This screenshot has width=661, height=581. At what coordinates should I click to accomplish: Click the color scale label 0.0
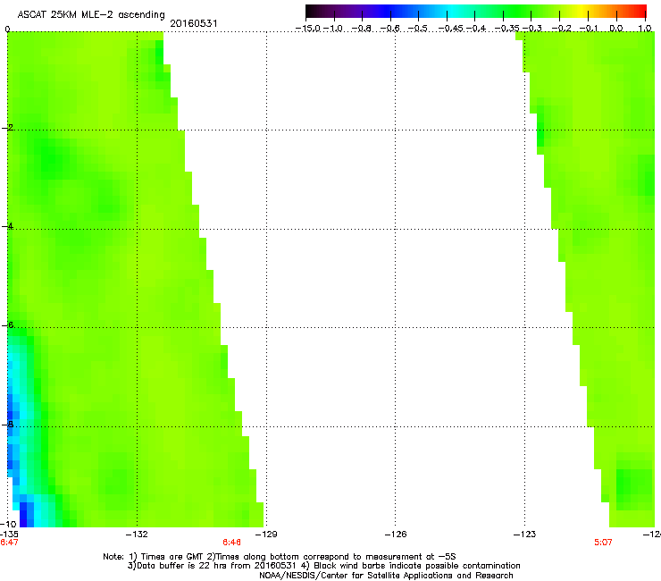[616, 29]
